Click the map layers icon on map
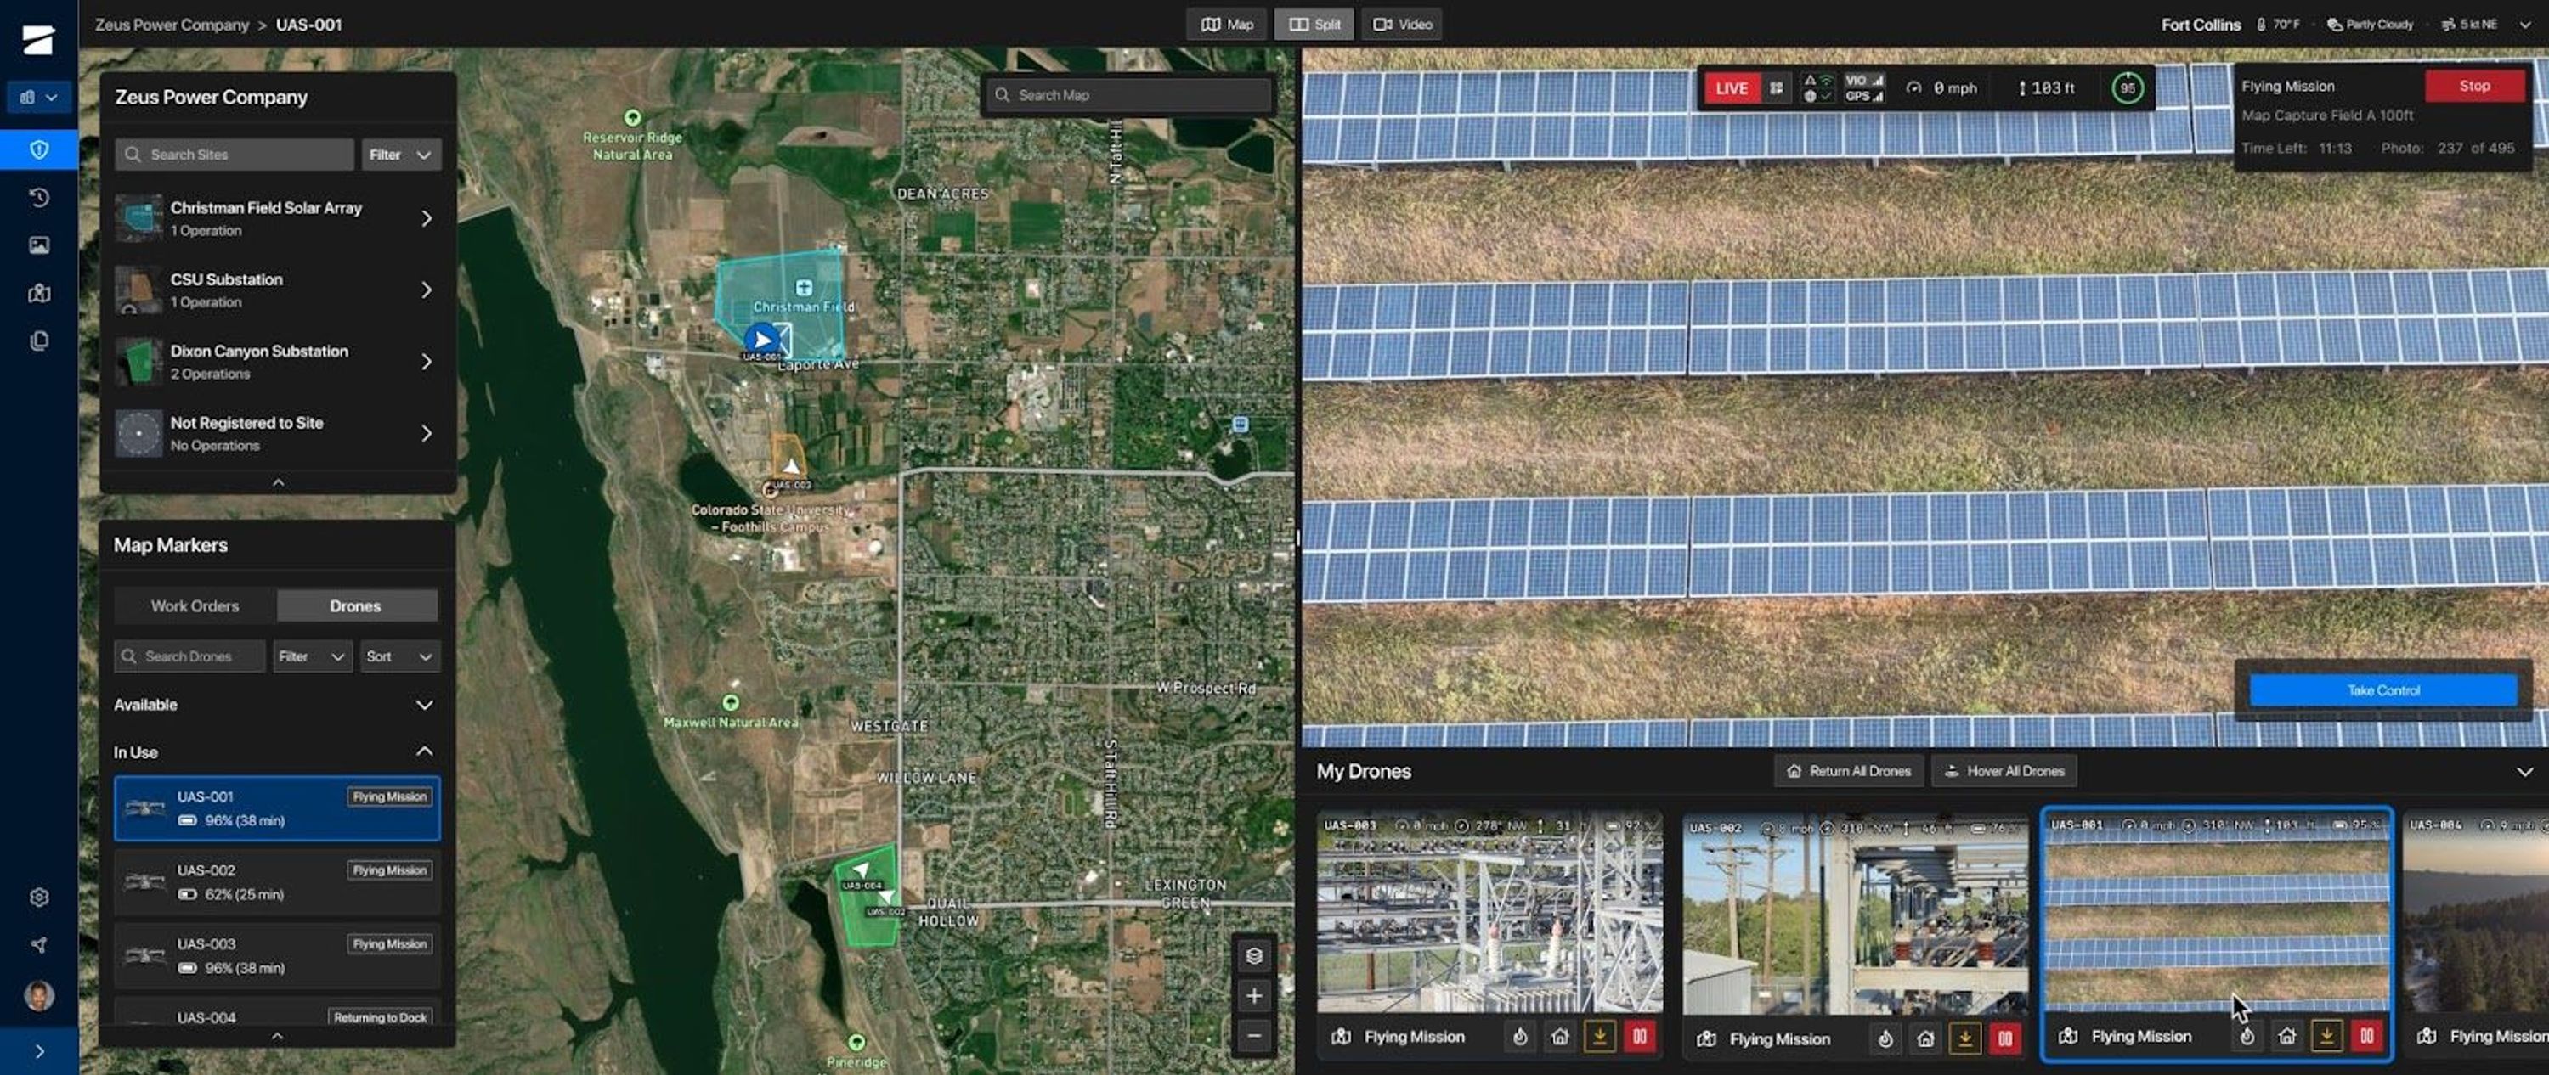 (x=1254, y=955)
